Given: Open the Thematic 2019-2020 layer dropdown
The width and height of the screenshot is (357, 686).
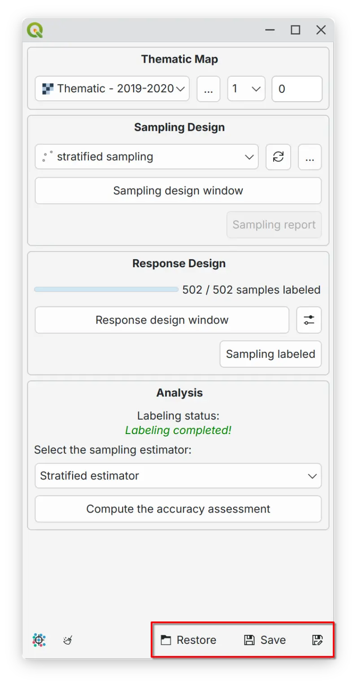Looking at the screenshot, I should coord(112,89).
